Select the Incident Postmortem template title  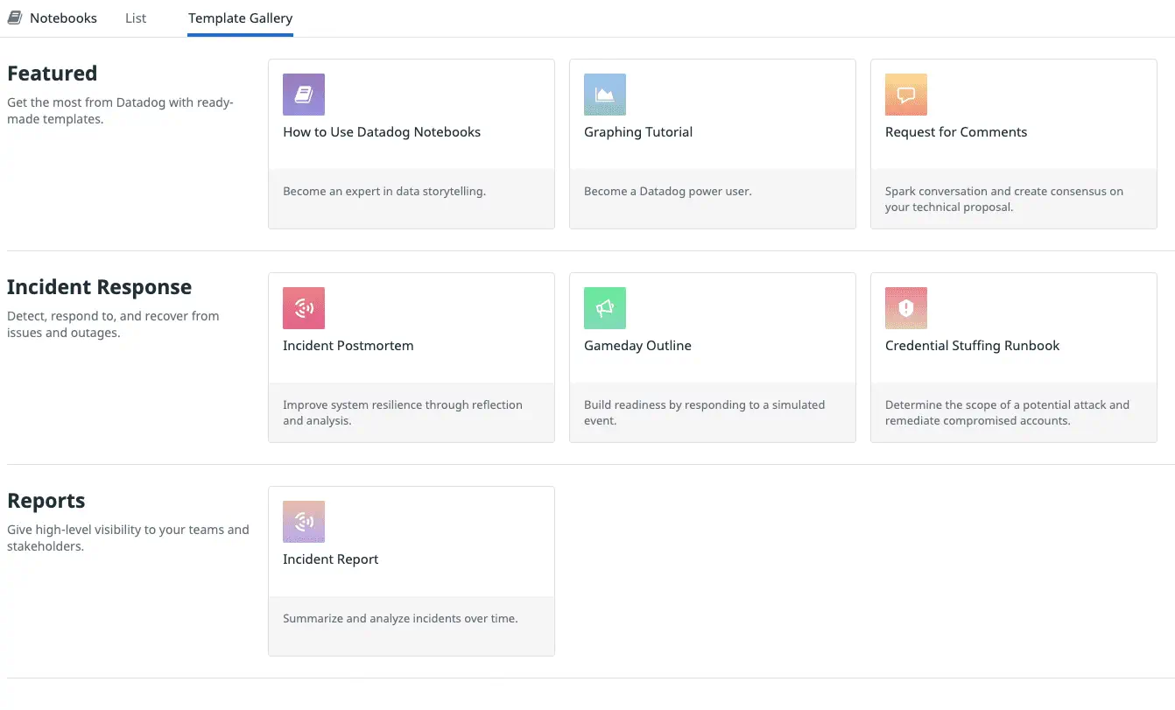(x=348, y=346)
